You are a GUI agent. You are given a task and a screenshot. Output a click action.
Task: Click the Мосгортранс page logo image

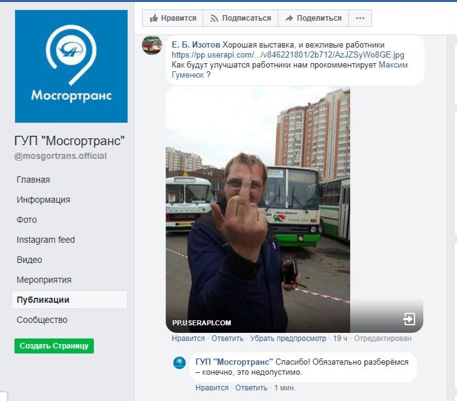coord(71,66)
